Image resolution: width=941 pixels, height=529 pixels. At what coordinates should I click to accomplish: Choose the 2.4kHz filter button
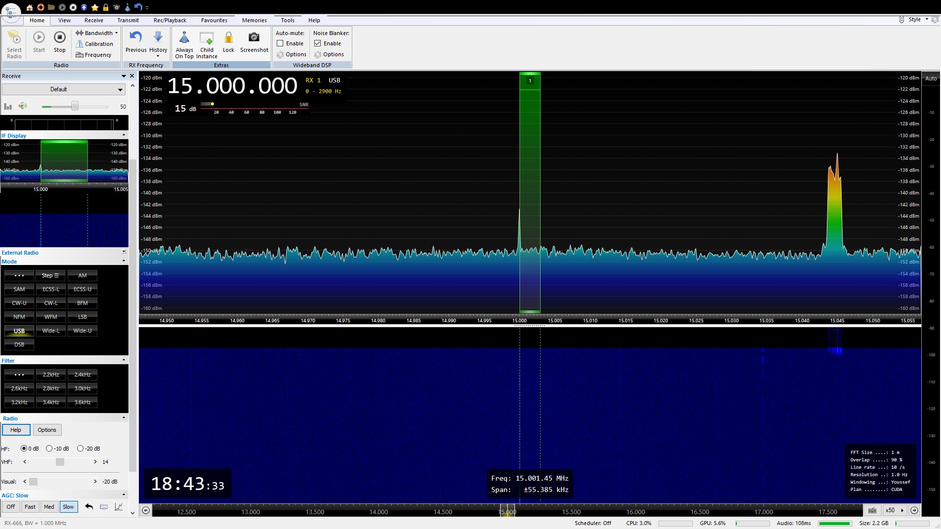coord(82,375)
